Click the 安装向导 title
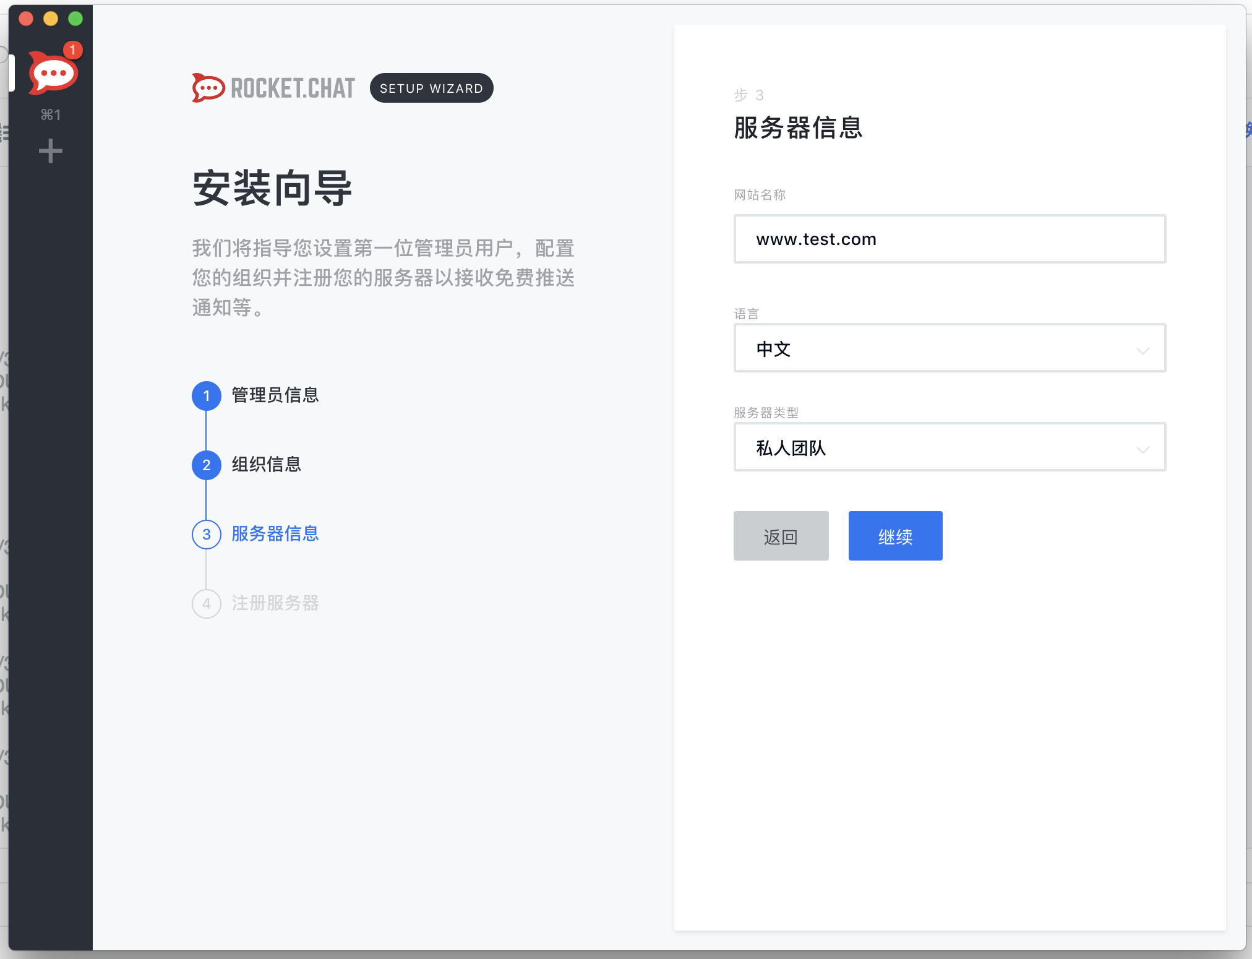This screenshot has height=959, width=1252. pyautogui.click(x=272, y=189)
